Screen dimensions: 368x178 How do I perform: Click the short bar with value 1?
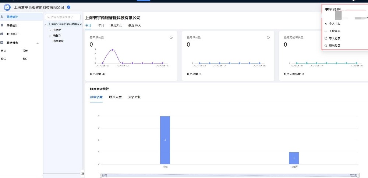(x=294, y=158)
